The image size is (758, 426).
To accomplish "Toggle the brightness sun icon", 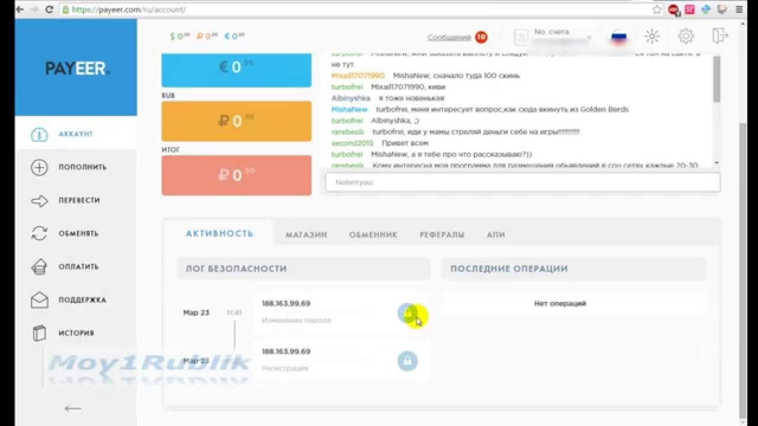I will (652, 37).
